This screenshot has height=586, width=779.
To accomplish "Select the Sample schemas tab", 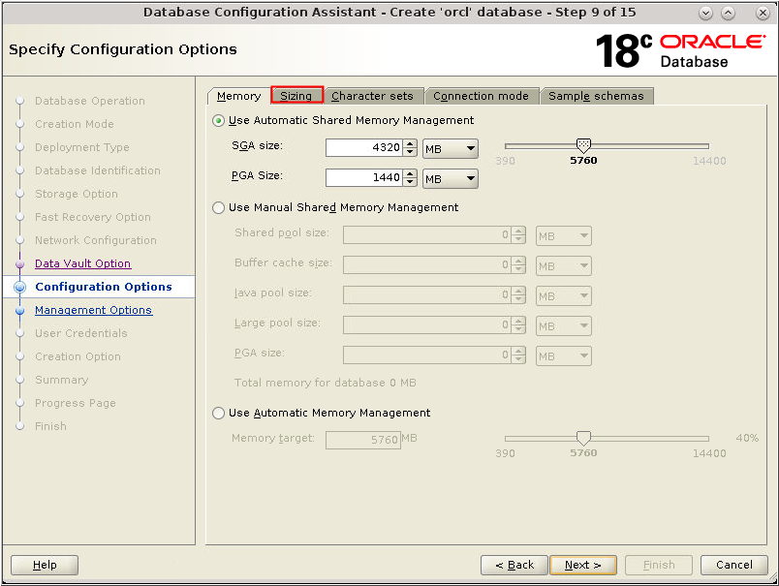I will point(596,96).
